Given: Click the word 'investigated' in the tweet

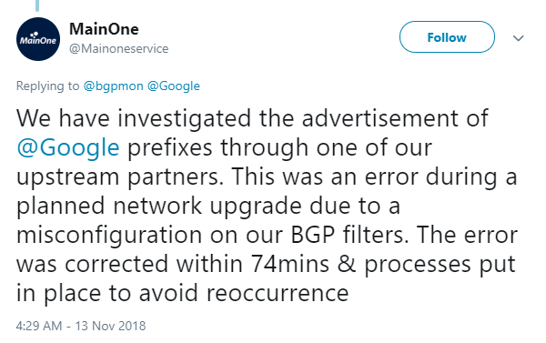Looking at the screenshot, I should point(184,118).
